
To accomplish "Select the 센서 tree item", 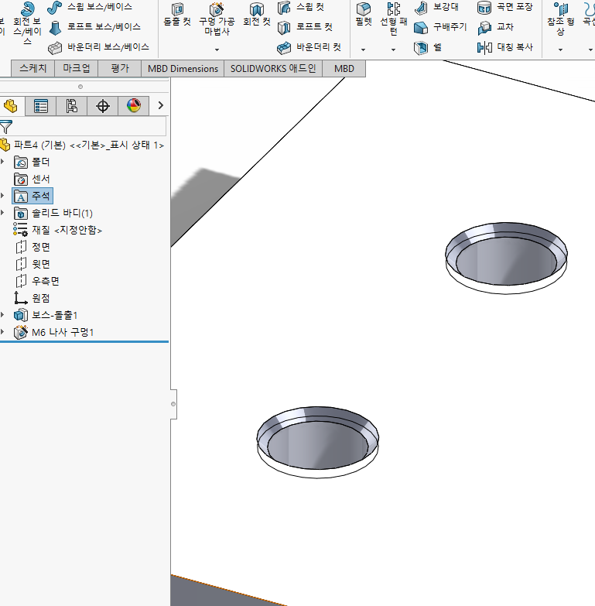I will click(x=32, y=179).
